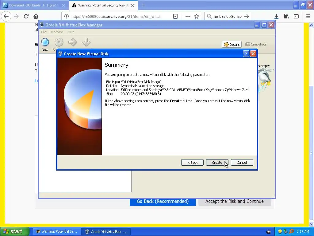Minimize the VirtualBox Manager window
Screen dimensions: 314x236
257,25
